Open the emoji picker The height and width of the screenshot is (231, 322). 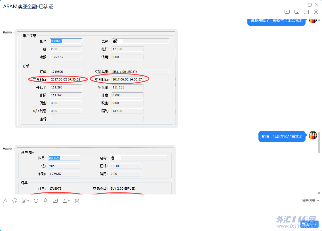point(15,201)
